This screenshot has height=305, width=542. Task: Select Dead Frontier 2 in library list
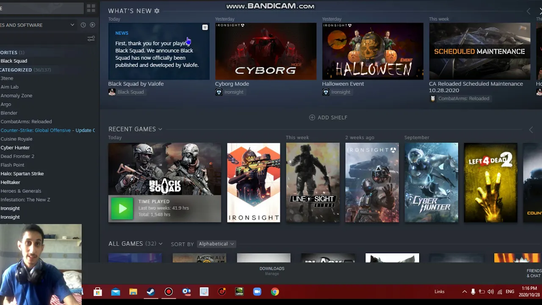[x=17, y=156]
